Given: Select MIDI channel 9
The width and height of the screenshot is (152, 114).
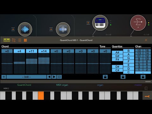Looking at the screenshot, I should 139,59.
